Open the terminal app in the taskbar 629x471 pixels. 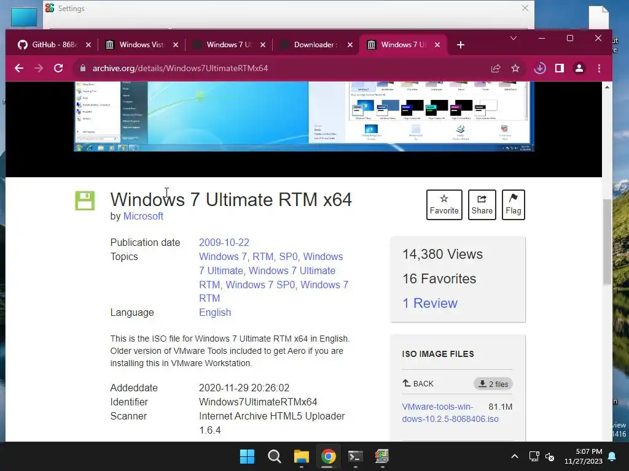point(356,456)
